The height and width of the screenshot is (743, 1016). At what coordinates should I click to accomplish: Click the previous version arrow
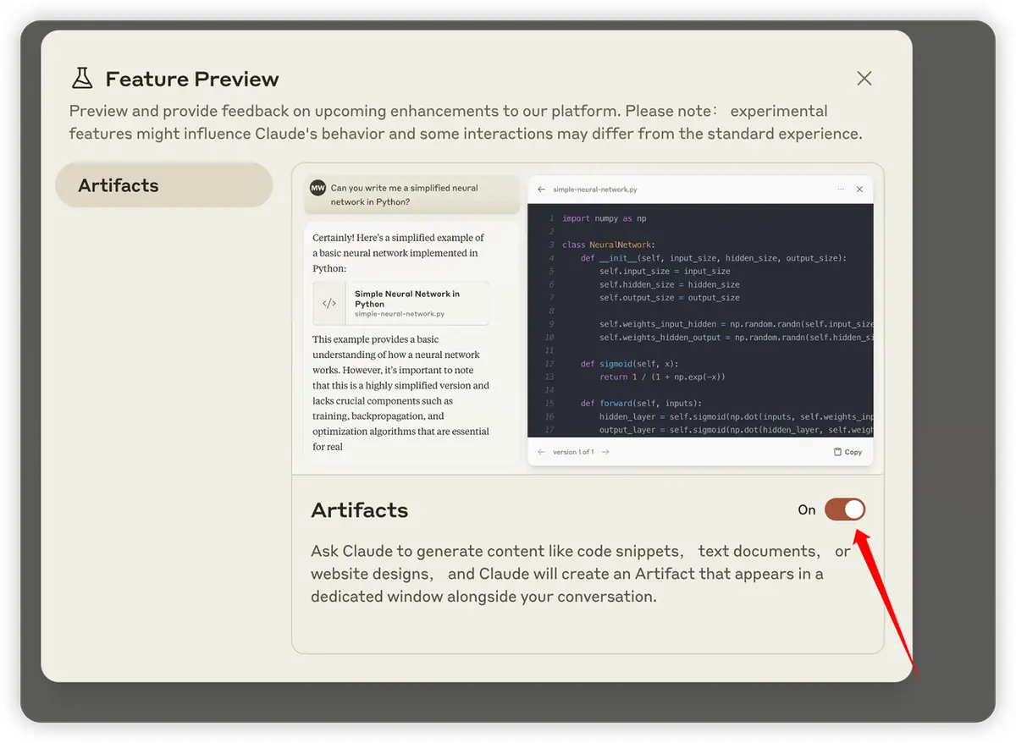(541, 452)
